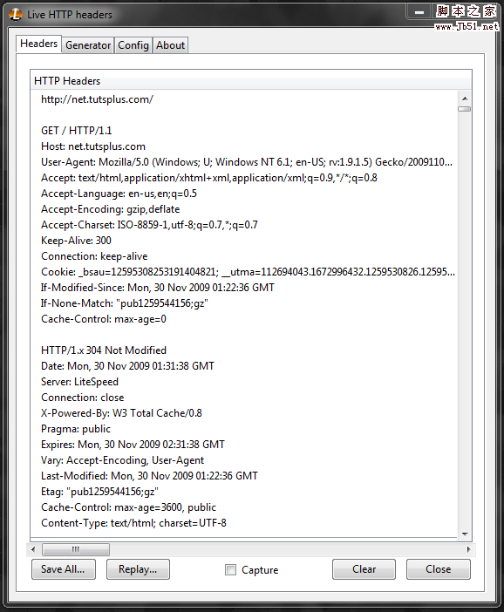Select the GET / HTTP/1.1 request line
Viewport: 504px width, 612px height.
coord(77,131)
